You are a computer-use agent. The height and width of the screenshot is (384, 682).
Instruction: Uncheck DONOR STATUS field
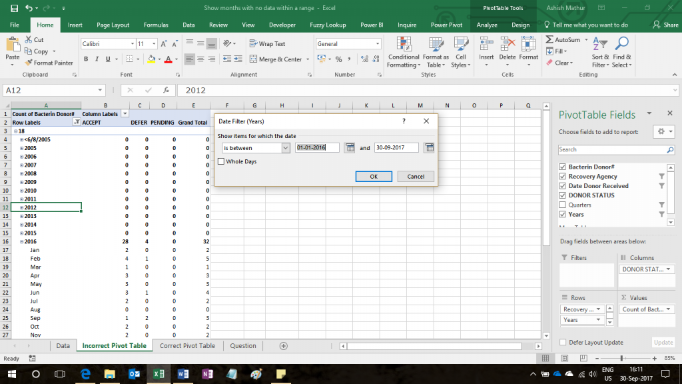562,195
